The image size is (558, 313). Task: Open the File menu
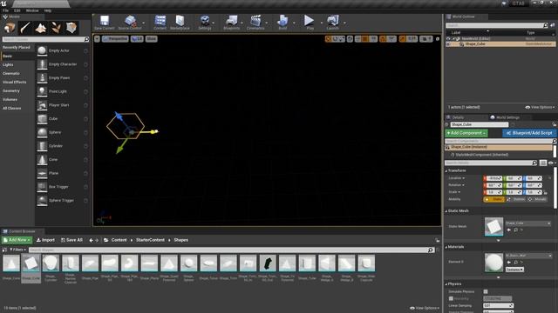[6, 10]
